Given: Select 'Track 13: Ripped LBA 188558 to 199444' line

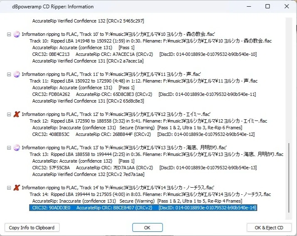Looking at the screenshot, I should pos(156,154).
